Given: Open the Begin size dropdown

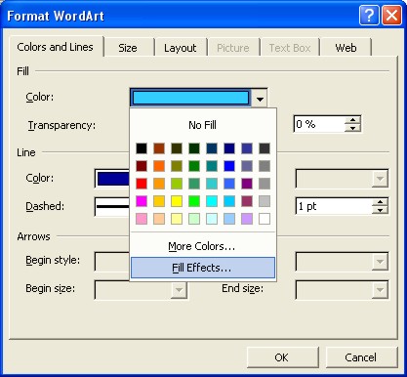Looking at the screenshot, I should [x=179, y=289].
